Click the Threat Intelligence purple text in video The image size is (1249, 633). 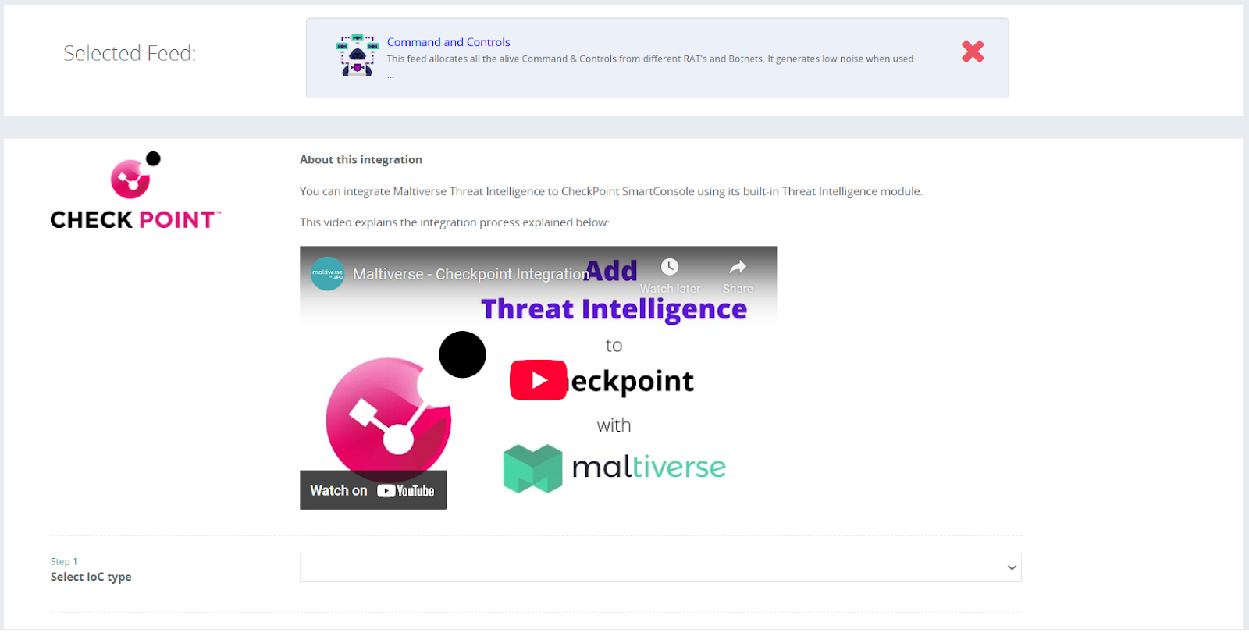614,310
